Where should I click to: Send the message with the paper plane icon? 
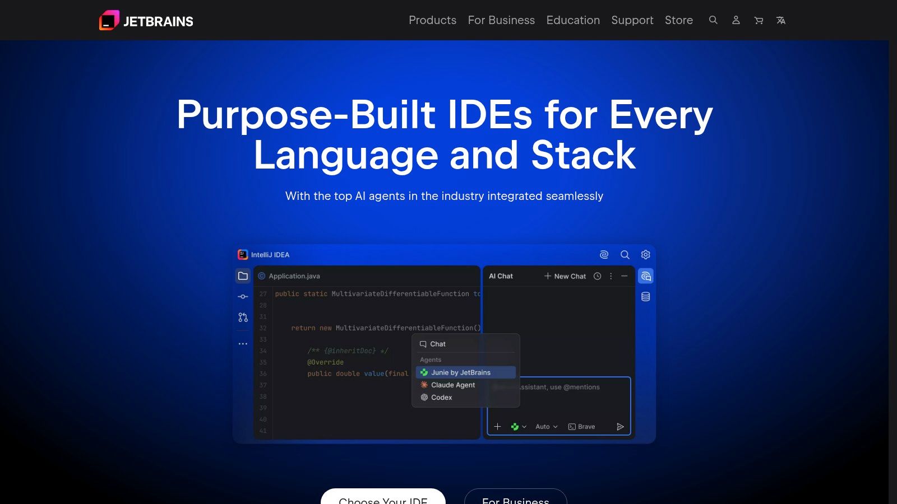click(621, 426)
